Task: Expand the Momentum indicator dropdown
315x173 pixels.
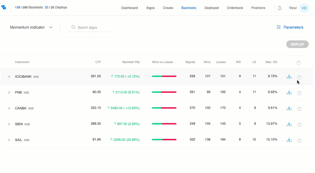Action: pyautogui.click(x=31, y=27)
